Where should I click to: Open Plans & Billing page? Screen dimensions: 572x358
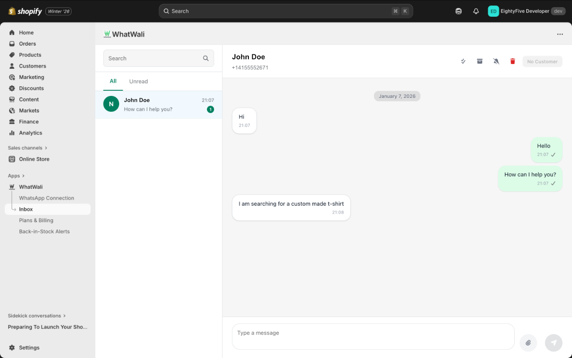click(36, 221)
